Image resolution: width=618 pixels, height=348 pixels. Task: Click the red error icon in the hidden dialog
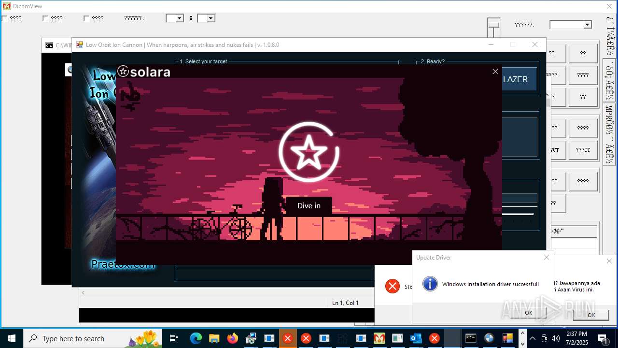393,286
